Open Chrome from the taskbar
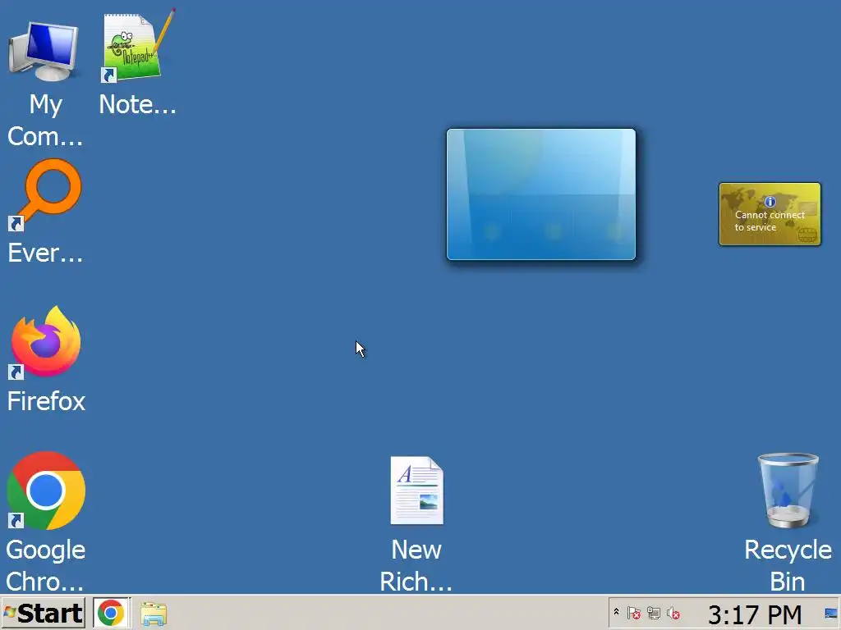 [111, 613]
